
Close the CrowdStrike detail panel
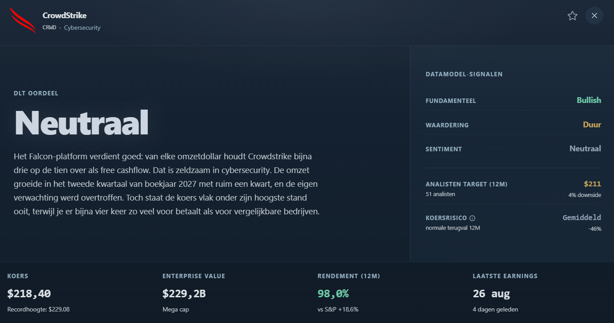tap(594, 16)
